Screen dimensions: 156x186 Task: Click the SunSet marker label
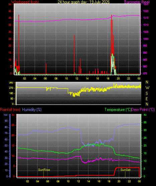(x=126, y=170)
